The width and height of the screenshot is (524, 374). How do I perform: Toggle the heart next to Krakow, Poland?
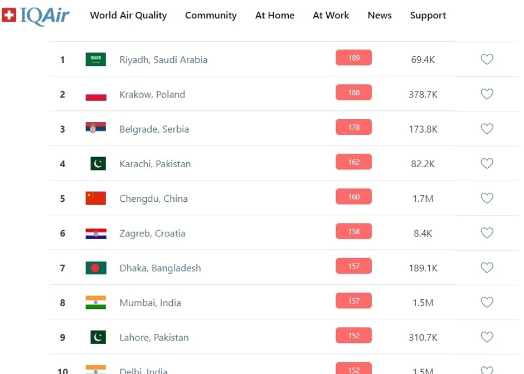tap(487, 94)
